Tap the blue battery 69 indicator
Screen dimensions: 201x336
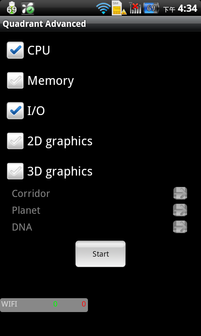pos(152,8)
